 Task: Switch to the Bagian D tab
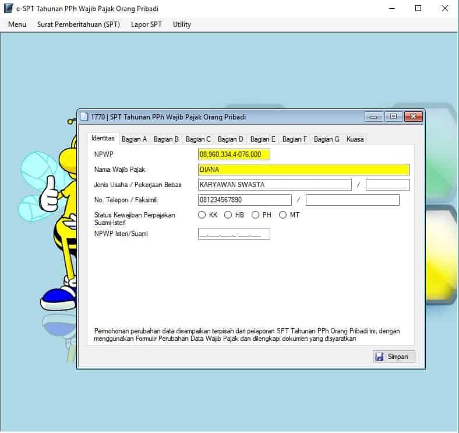coord(230,139)
